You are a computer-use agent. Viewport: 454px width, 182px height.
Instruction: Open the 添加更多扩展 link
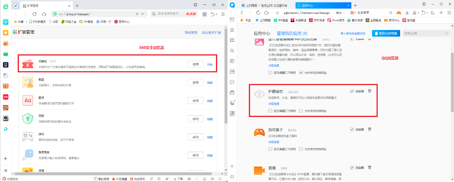211,33
